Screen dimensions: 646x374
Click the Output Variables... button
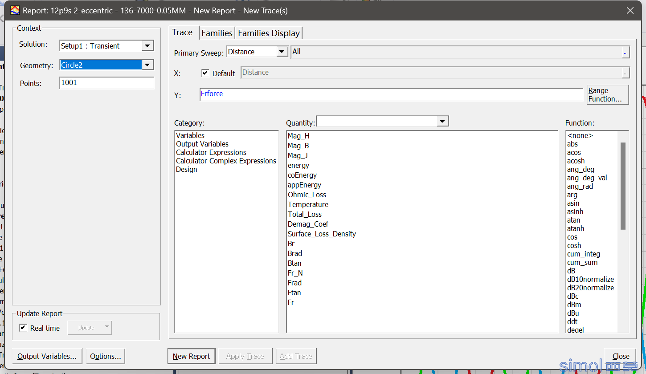point(47,356)
